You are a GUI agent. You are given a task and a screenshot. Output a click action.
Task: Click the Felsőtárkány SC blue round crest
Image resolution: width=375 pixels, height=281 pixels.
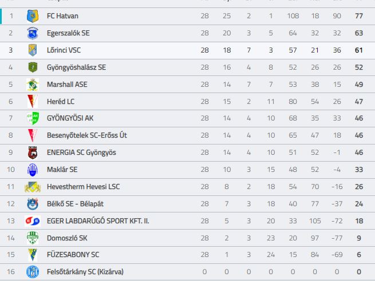coord(33,272)
